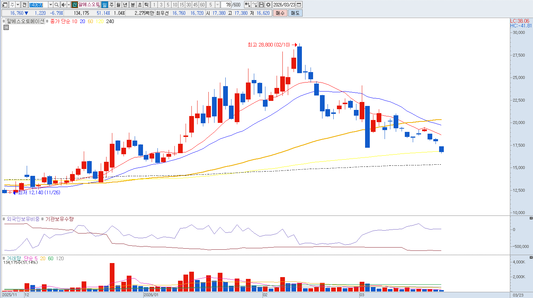The height and width of the screenshot is (298, 533).
Task: Click the 매도 sell button
Action: [295, 13]
